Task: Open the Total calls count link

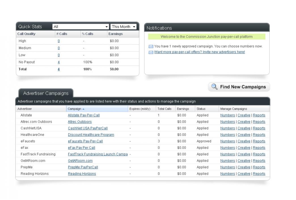Action: (59, 69)
